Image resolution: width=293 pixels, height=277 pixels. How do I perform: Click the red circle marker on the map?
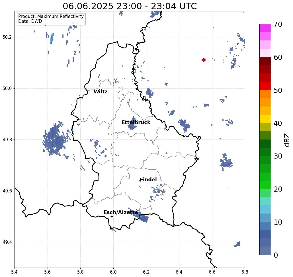coord(203,60)
